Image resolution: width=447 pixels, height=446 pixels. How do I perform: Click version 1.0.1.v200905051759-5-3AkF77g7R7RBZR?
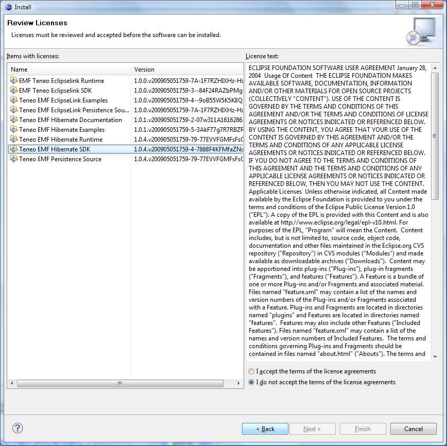(x=188, y=129)
